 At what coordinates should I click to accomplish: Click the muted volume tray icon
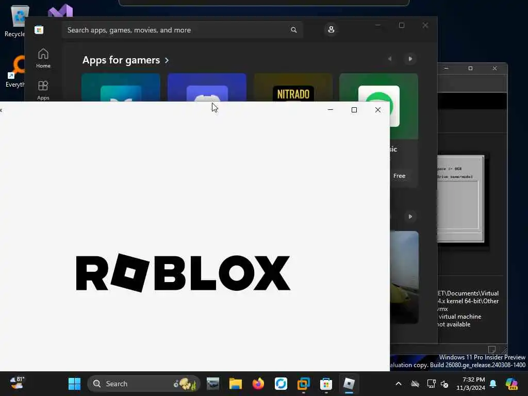tap(444, 384)
